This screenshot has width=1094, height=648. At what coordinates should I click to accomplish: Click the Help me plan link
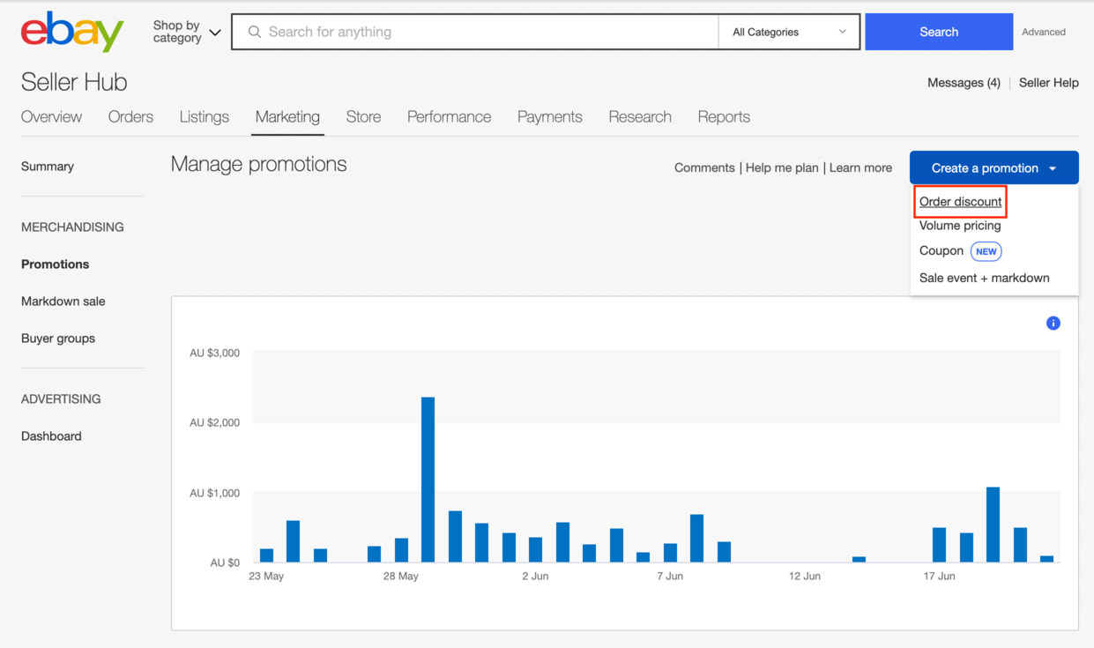782,168
